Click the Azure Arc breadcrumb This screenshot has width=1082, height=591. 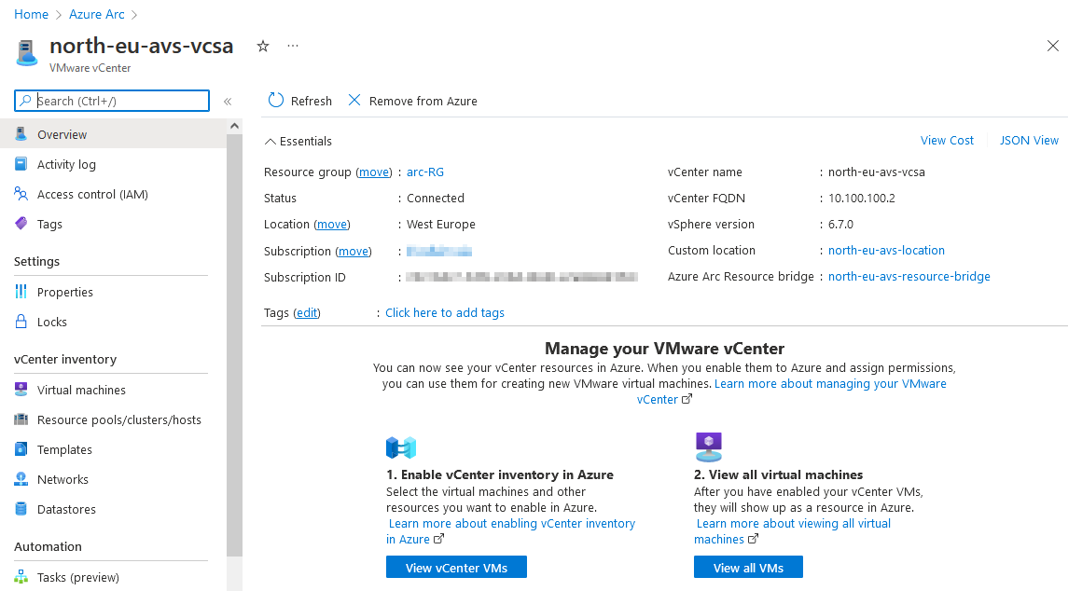pos(97,15)
